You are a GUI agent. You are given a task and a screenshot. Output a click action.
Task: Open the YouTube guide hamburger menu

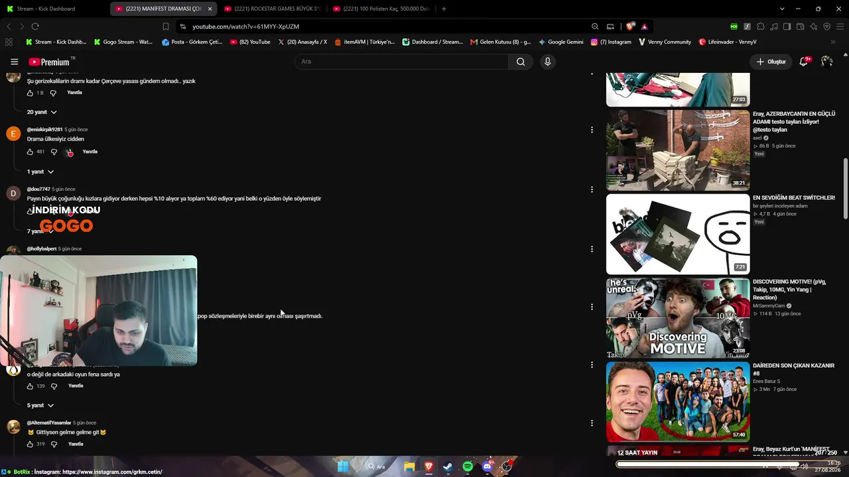point(15,62)
